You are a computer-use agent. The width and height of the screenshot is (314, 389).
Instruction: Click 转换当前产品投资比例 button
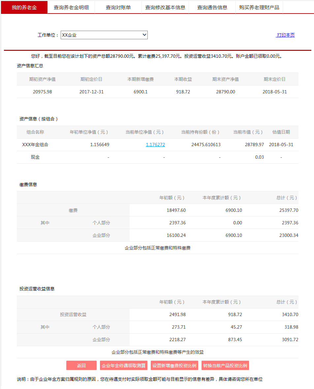225,366
